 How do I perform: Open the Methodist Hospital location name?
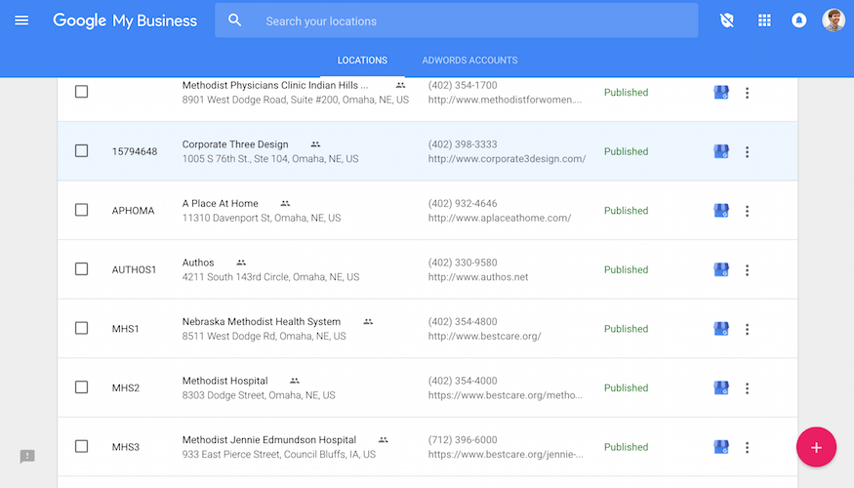pos(224,381)
